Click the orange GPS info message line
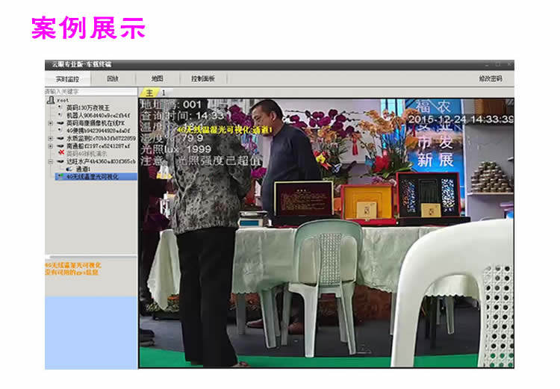 click(x=72, y=273)
